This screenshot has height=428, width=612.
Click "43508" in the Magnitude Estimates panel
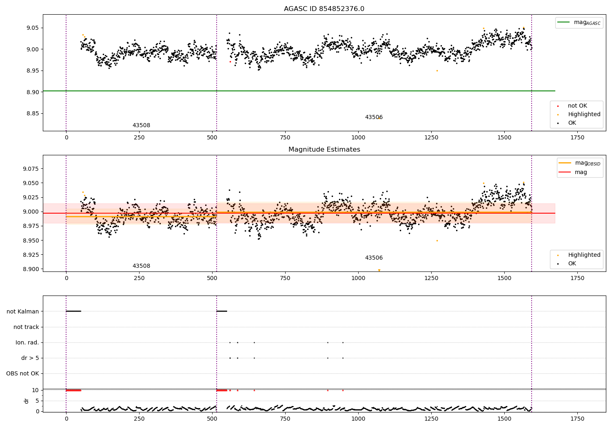click(141, 266)
